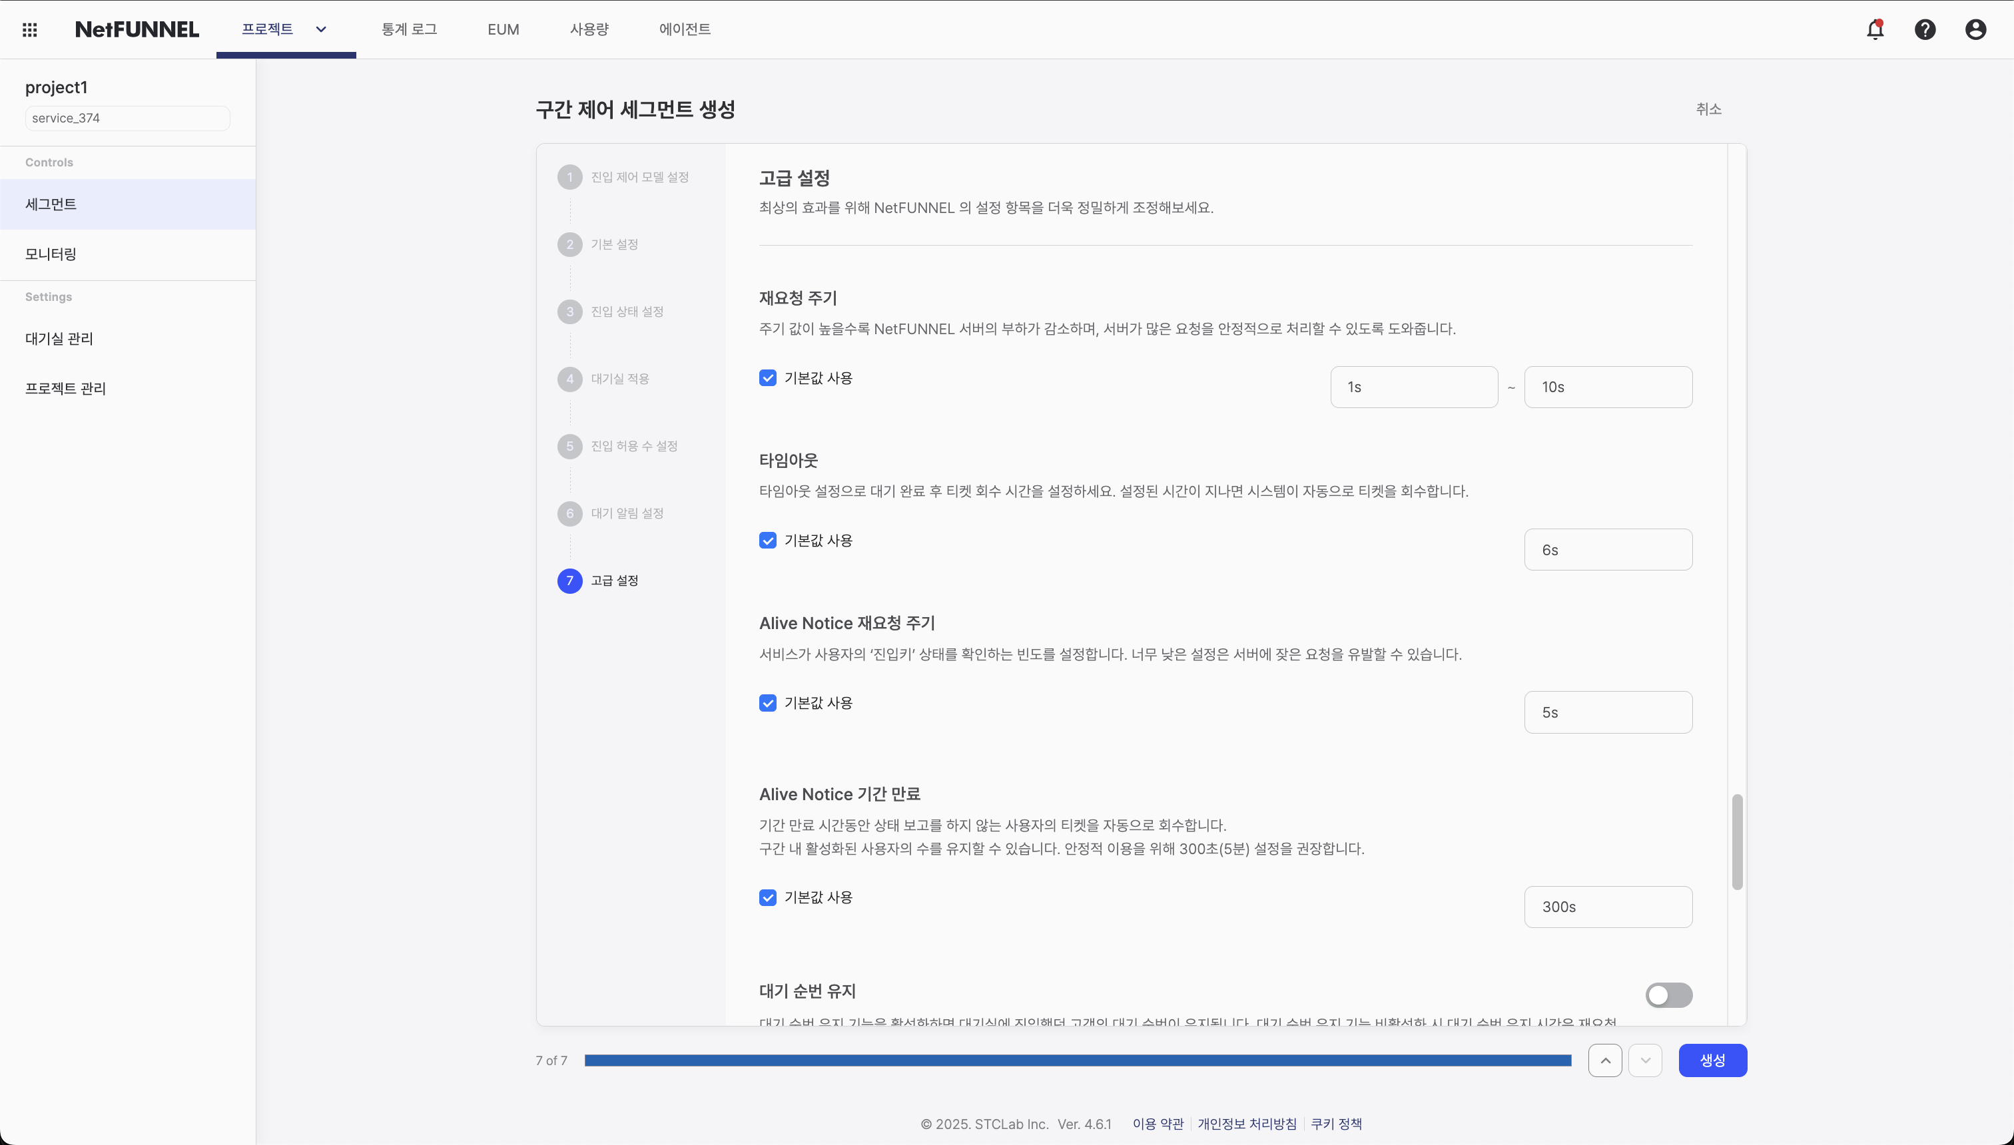Click 취소 to cancel segment creation
Screen dimensions: 2014x1145
pyautogui.click(x=1708, y=109)
